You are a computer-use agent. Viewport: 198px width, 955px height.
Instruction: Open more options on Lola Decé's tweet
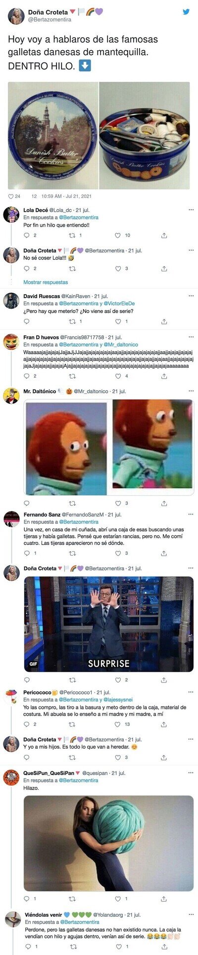pos(191,210)
